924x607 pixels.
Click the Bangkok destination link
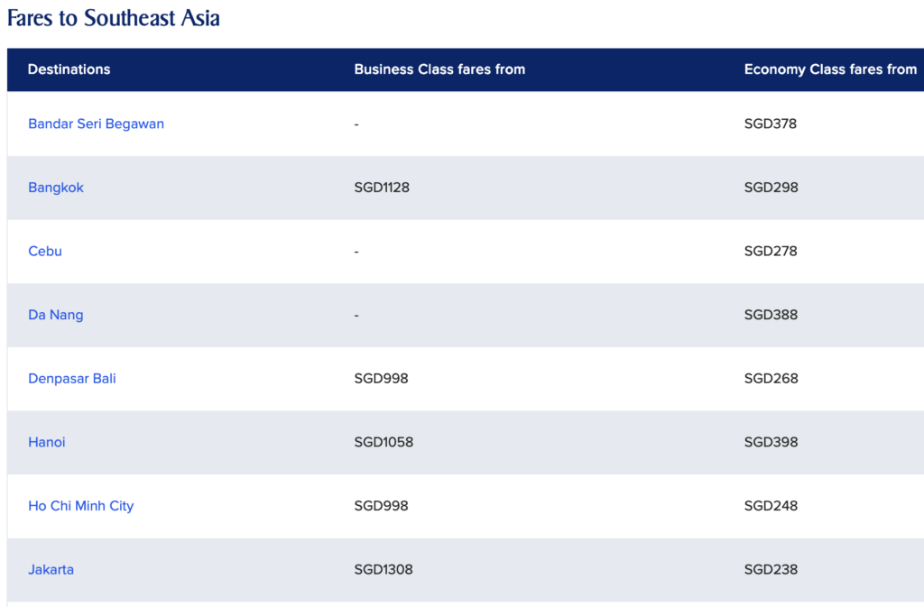56,188
